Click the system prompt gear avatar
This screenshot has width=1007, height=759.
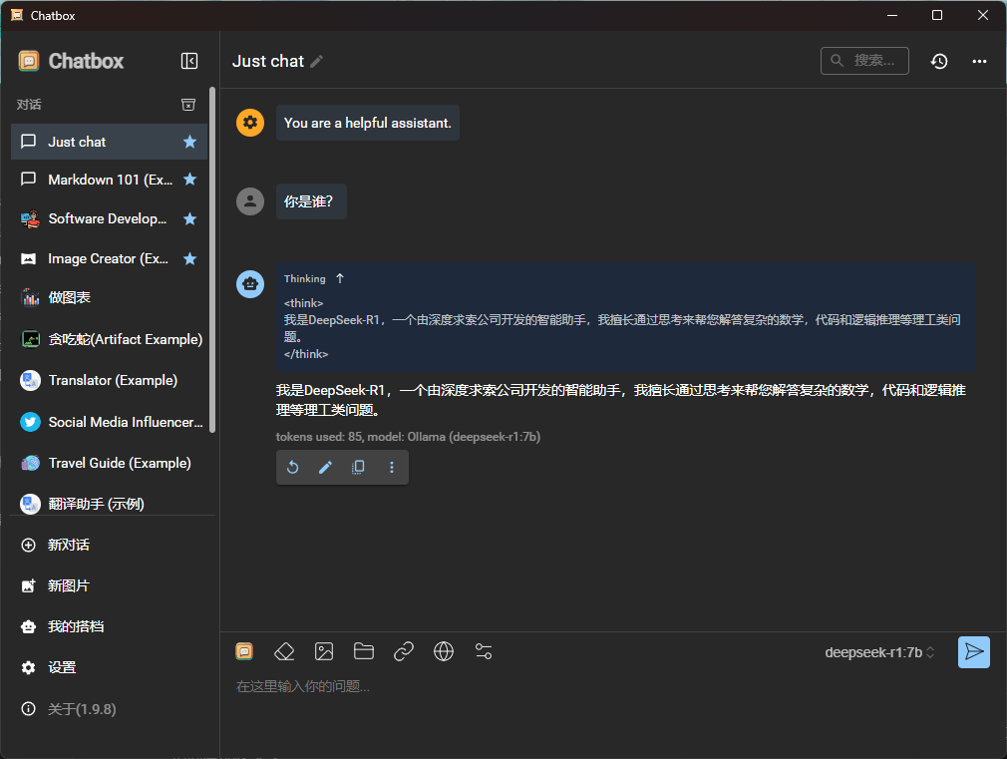(x=250, y=122)
